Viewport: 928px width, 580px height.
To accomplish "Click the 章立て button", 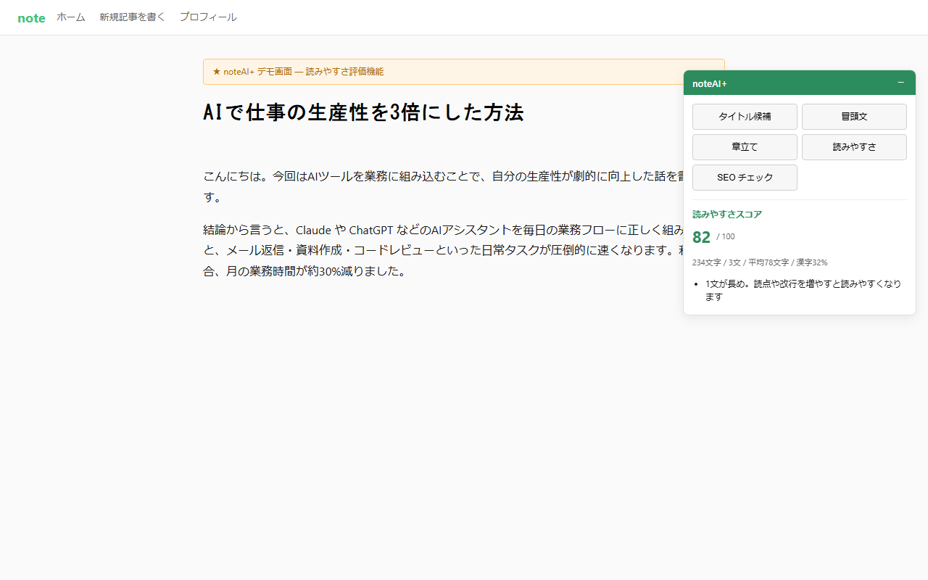I will tap(745, 147).
